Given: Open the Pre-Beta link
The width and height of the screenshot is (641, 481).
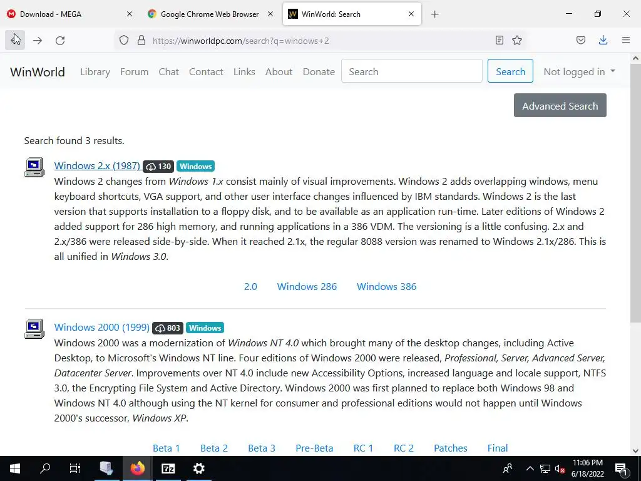Looking at the screenshot, I should [314, 448].
